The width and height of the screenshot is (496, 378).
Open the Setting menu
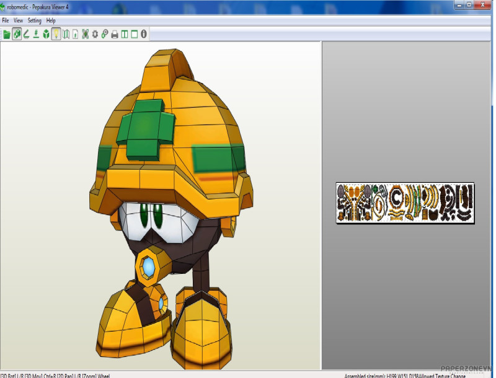[35, 20]
